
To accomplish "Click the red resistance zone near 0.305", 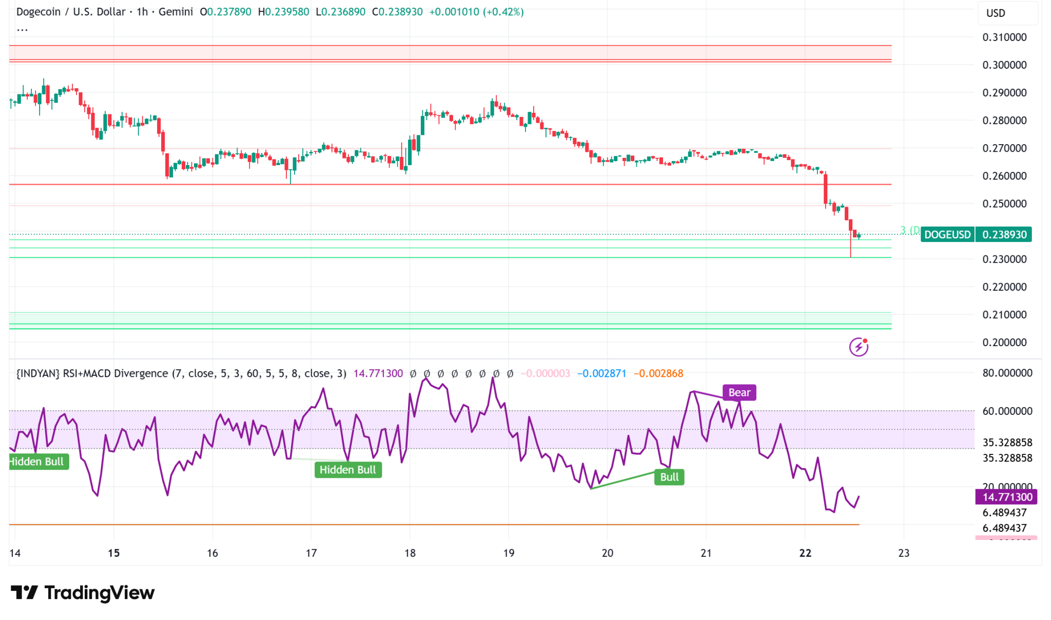I will click(411, 53).
